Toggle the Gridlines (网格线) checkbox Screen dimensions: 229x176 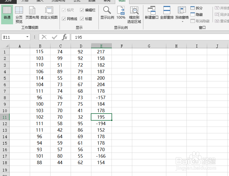click(x=64, y=19)
